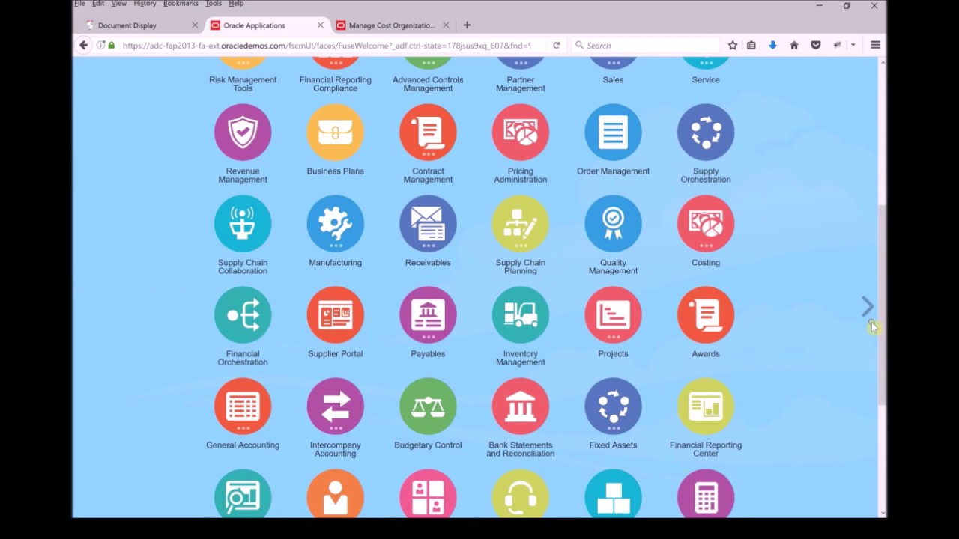
Task: Reload the page with the refresh button
Action: click(x=557, y=46)
